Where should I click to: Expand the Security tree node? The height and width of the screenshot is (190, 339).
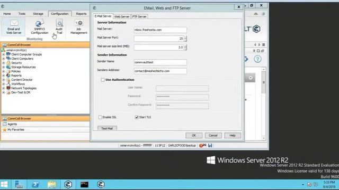(x=4, y=63)
